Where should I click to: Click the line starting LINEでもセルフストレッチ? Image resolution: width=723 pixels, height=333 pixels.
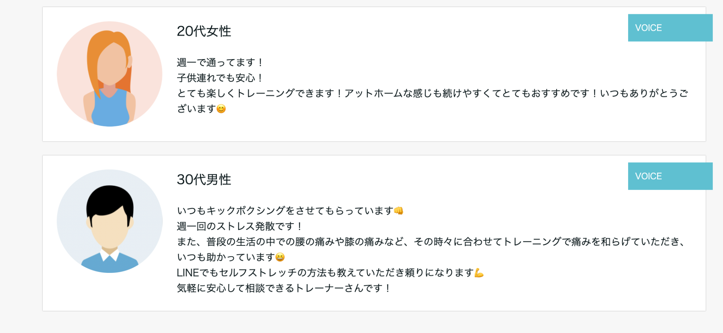[325, 272]
